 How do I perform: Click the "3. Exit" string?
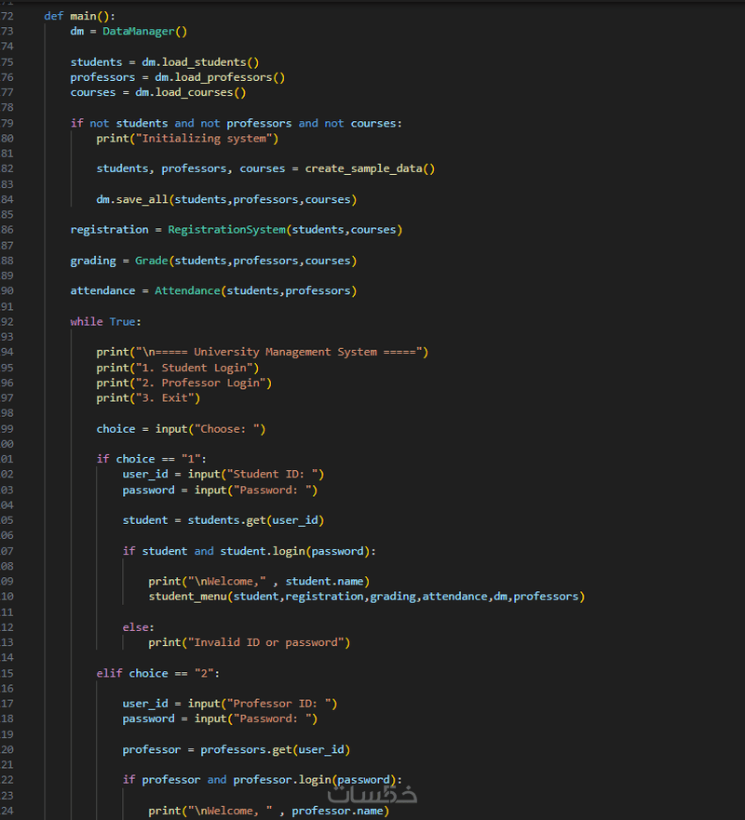[165, 398]
